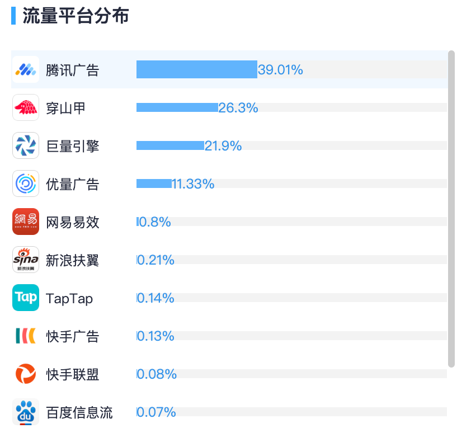Select the TapTap teal icon
Viewport: 471px width, 433px height.
(x=26, y=298)
